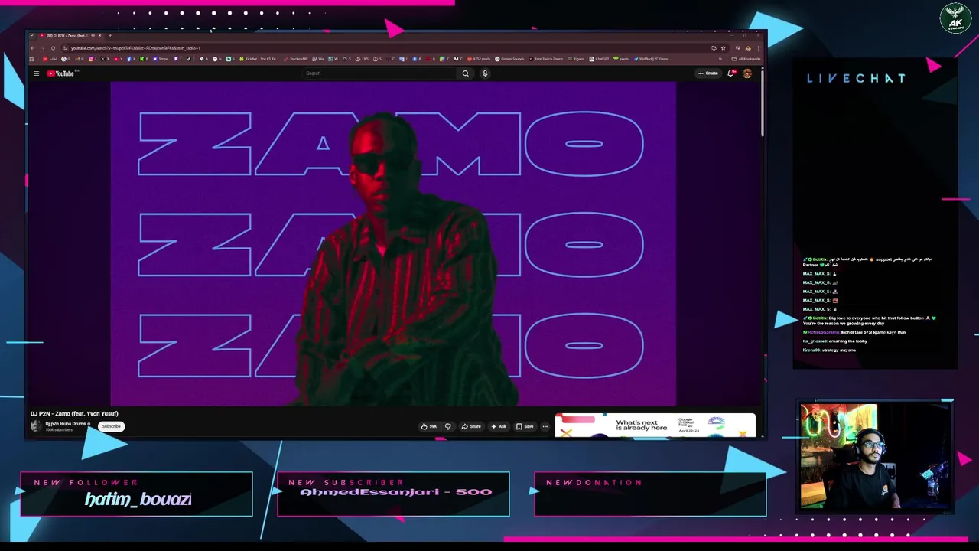Dislike the video with the thumbs down
The image size is (979, 551).
[448, 426]
